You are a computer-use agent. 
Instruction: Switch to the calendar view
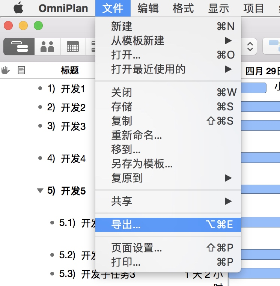(x=73, y=47)
